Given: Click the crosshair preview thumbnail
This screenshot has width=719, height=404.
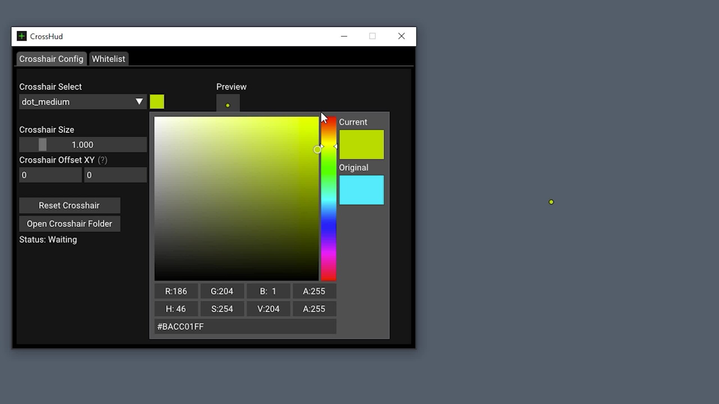Looking at the screenshot, I should [x=228, y=104].
